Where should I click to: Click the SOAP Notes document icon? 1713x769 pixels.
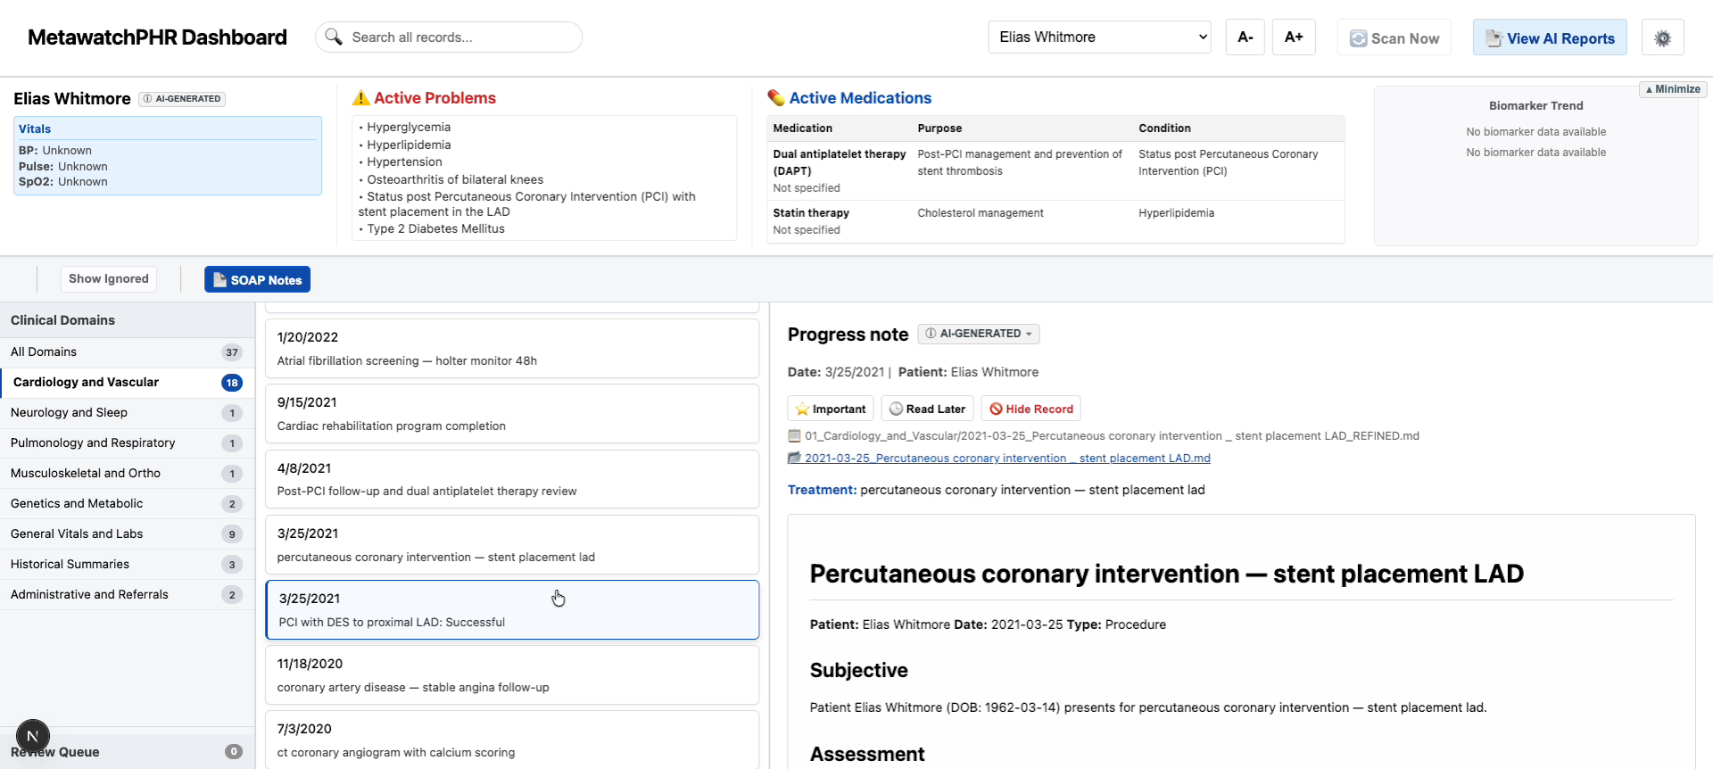[219, 279]
